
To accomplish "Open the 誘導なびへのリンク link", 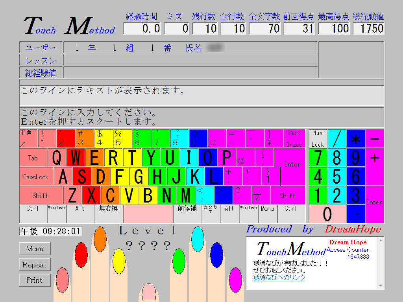I will tap(279, 276).
